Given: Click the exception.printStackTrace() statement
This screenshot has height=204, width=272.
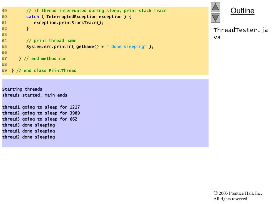Looking at the screenshot, I should pyautogui.click(x=69, y=23).
